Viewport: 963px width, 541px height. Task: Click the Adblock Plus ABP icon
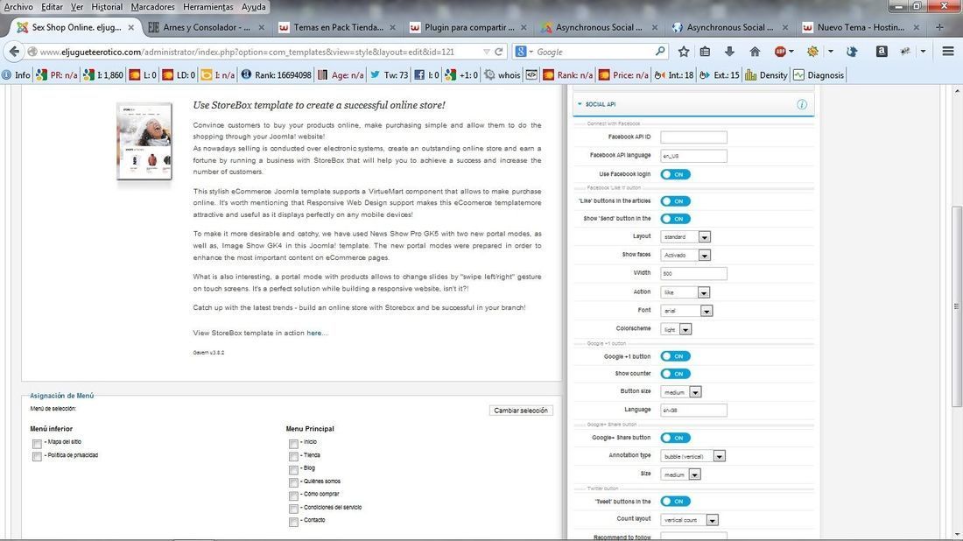tap(780, 53)
